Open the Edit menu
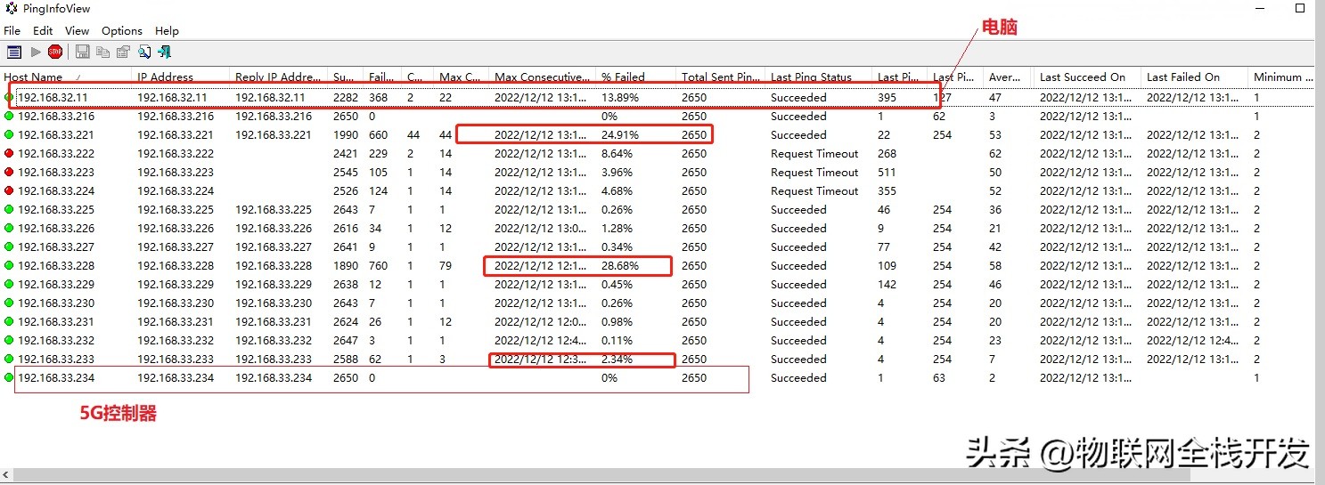The image size is (1325, 485). click(43, 30)
